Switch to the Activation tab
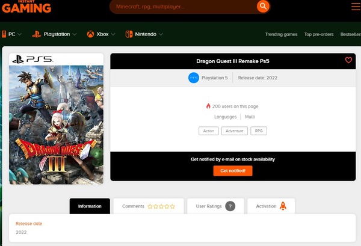The height and width of the screenshot is (246, 361). point(271,206)
